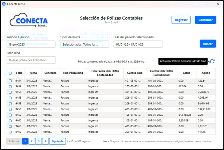Click Siguiente to view next page
The height and width of the screenshot is (150, 224).
[57, 141]
